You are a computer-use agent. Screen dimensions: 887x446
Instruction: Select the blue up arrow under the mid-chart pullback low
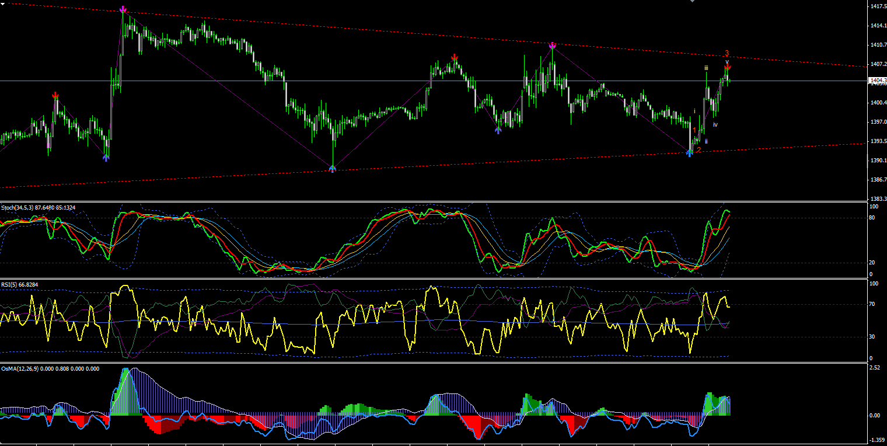tap(498, 130)
